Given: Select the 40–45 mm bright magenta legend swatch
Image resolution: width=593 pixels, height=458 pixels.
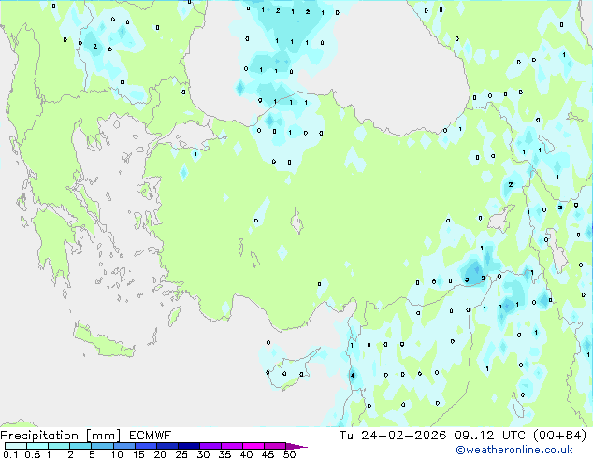Looking at the screenshot, I should click(x=253, y=446).
